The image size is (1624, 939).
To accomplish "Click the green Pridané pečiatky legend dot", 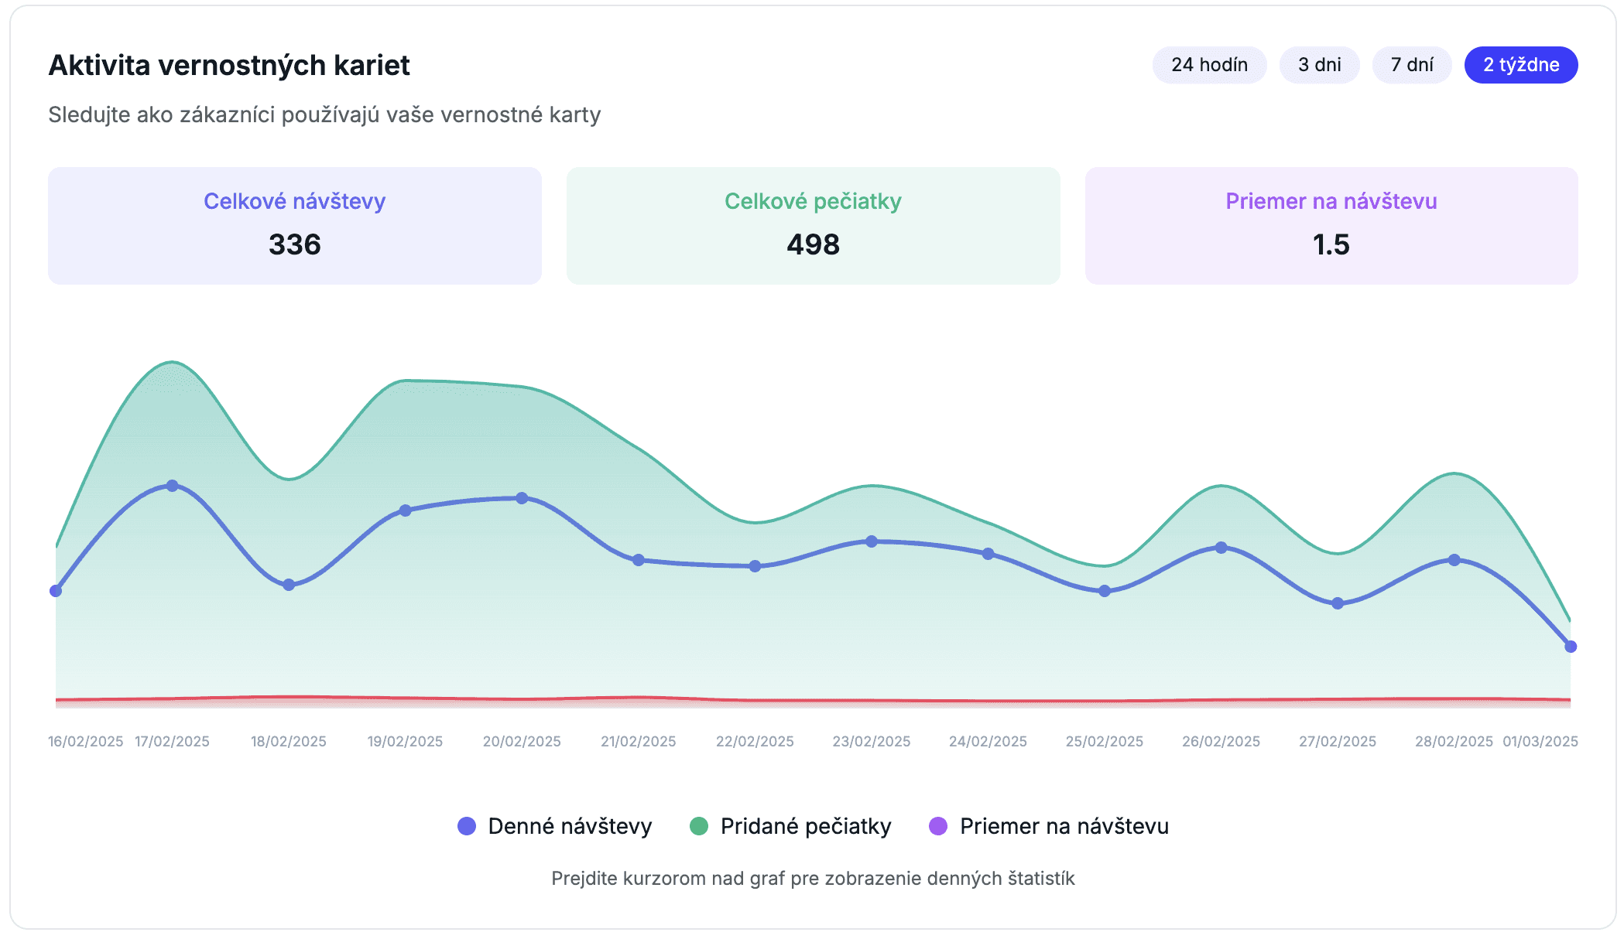I will (699, 826).
